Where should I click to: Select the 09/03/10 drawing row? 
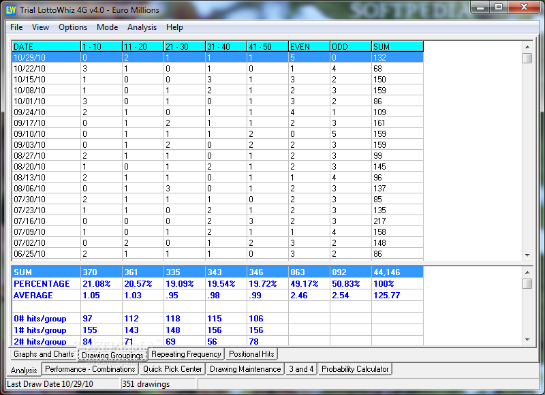pyautogui.click(x=217, y=144)
